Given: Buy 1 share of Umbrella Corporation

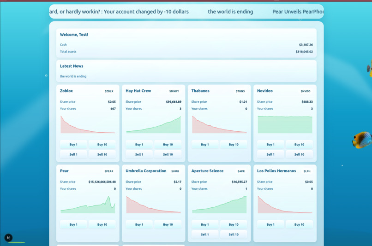Looking at the screenshot, I should click(x=139, y=224).
